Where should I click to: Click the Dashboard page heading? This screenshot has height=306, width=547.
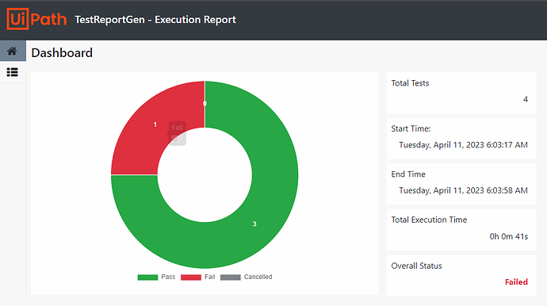62,52
